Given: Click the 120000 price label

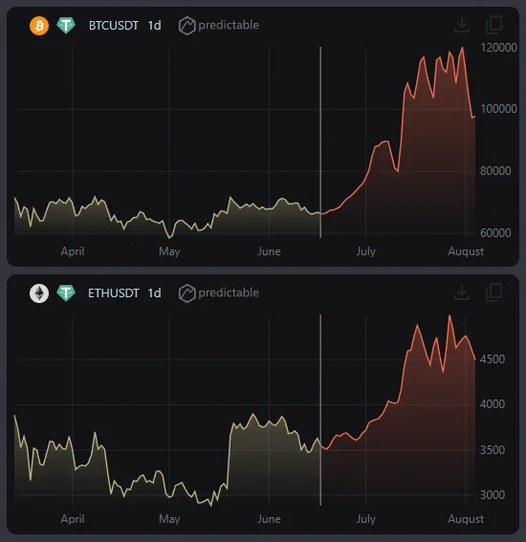Looking at the screenshot, I should (498, 48).
